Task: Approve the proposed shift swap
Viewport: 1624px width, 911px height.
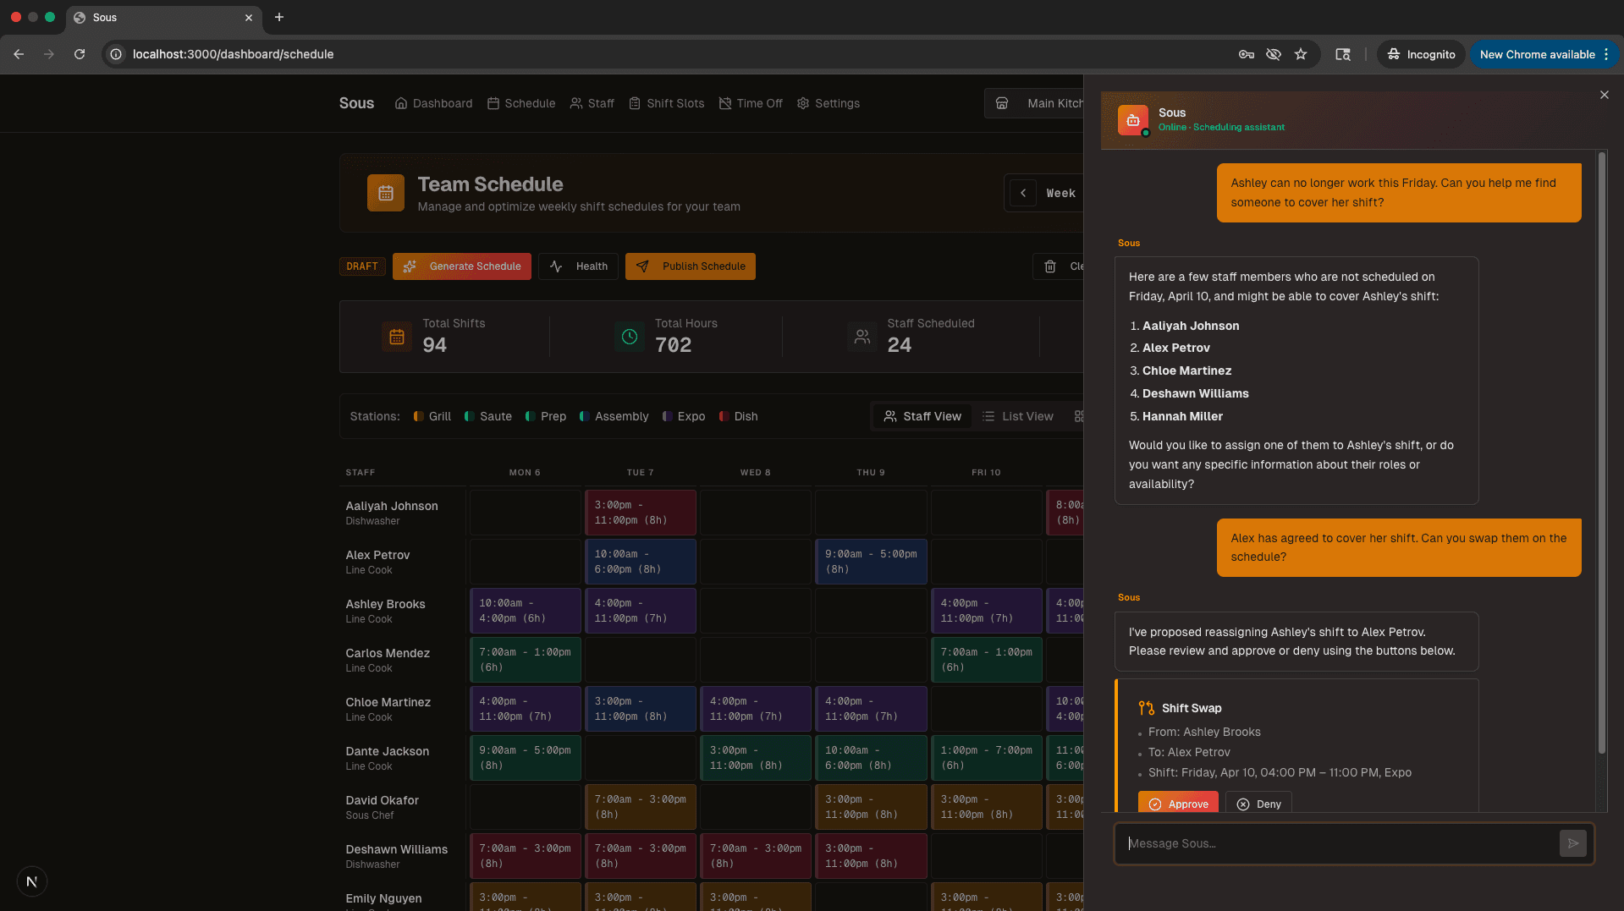Action: pos(1178,804)
